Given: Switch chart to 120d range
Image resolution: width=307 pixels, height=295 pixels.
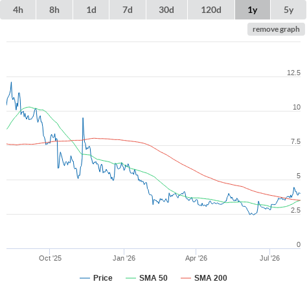Looking at the screenshot, I should 211,10.
